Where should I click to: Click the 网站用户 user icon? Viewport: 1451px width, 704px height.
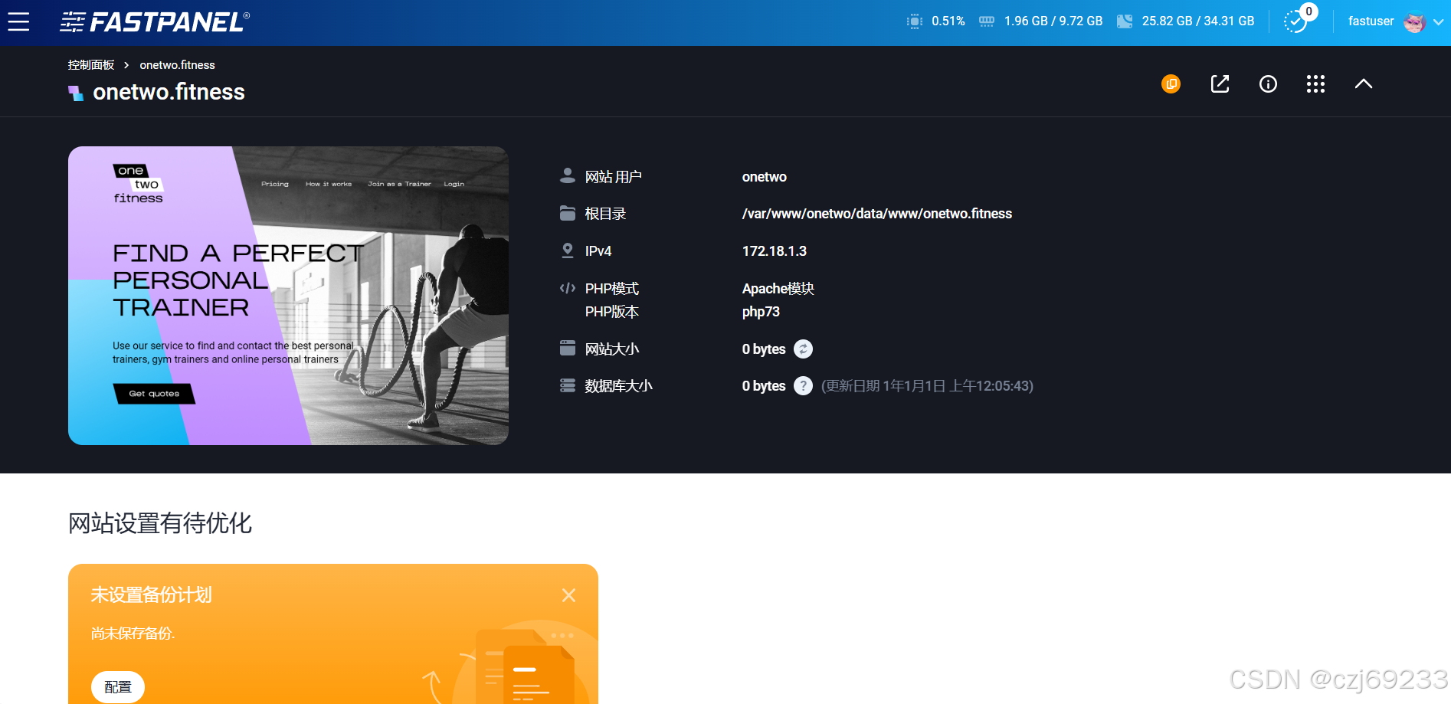tap(568, 176)
